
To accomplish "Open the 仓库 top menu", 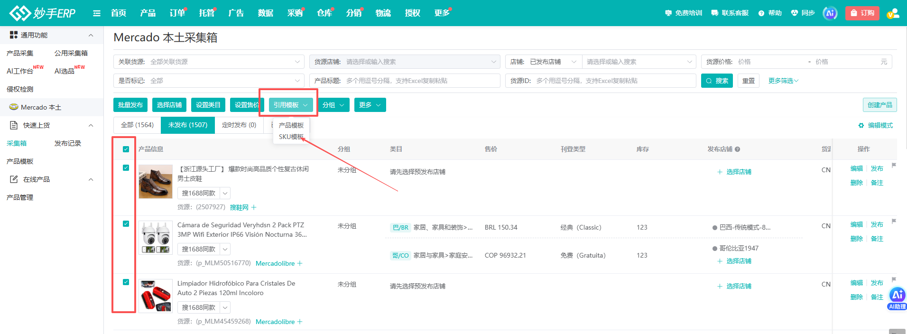I will (x=324, y=13).
